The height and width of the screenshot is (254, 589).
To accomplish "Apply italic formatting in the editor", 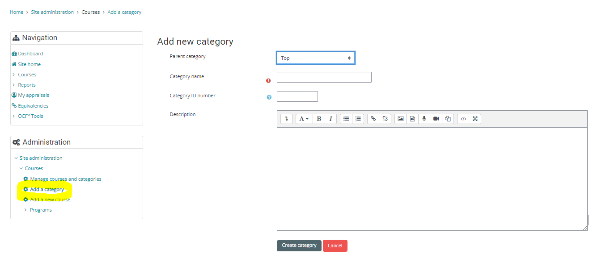I will click(331, 119).
